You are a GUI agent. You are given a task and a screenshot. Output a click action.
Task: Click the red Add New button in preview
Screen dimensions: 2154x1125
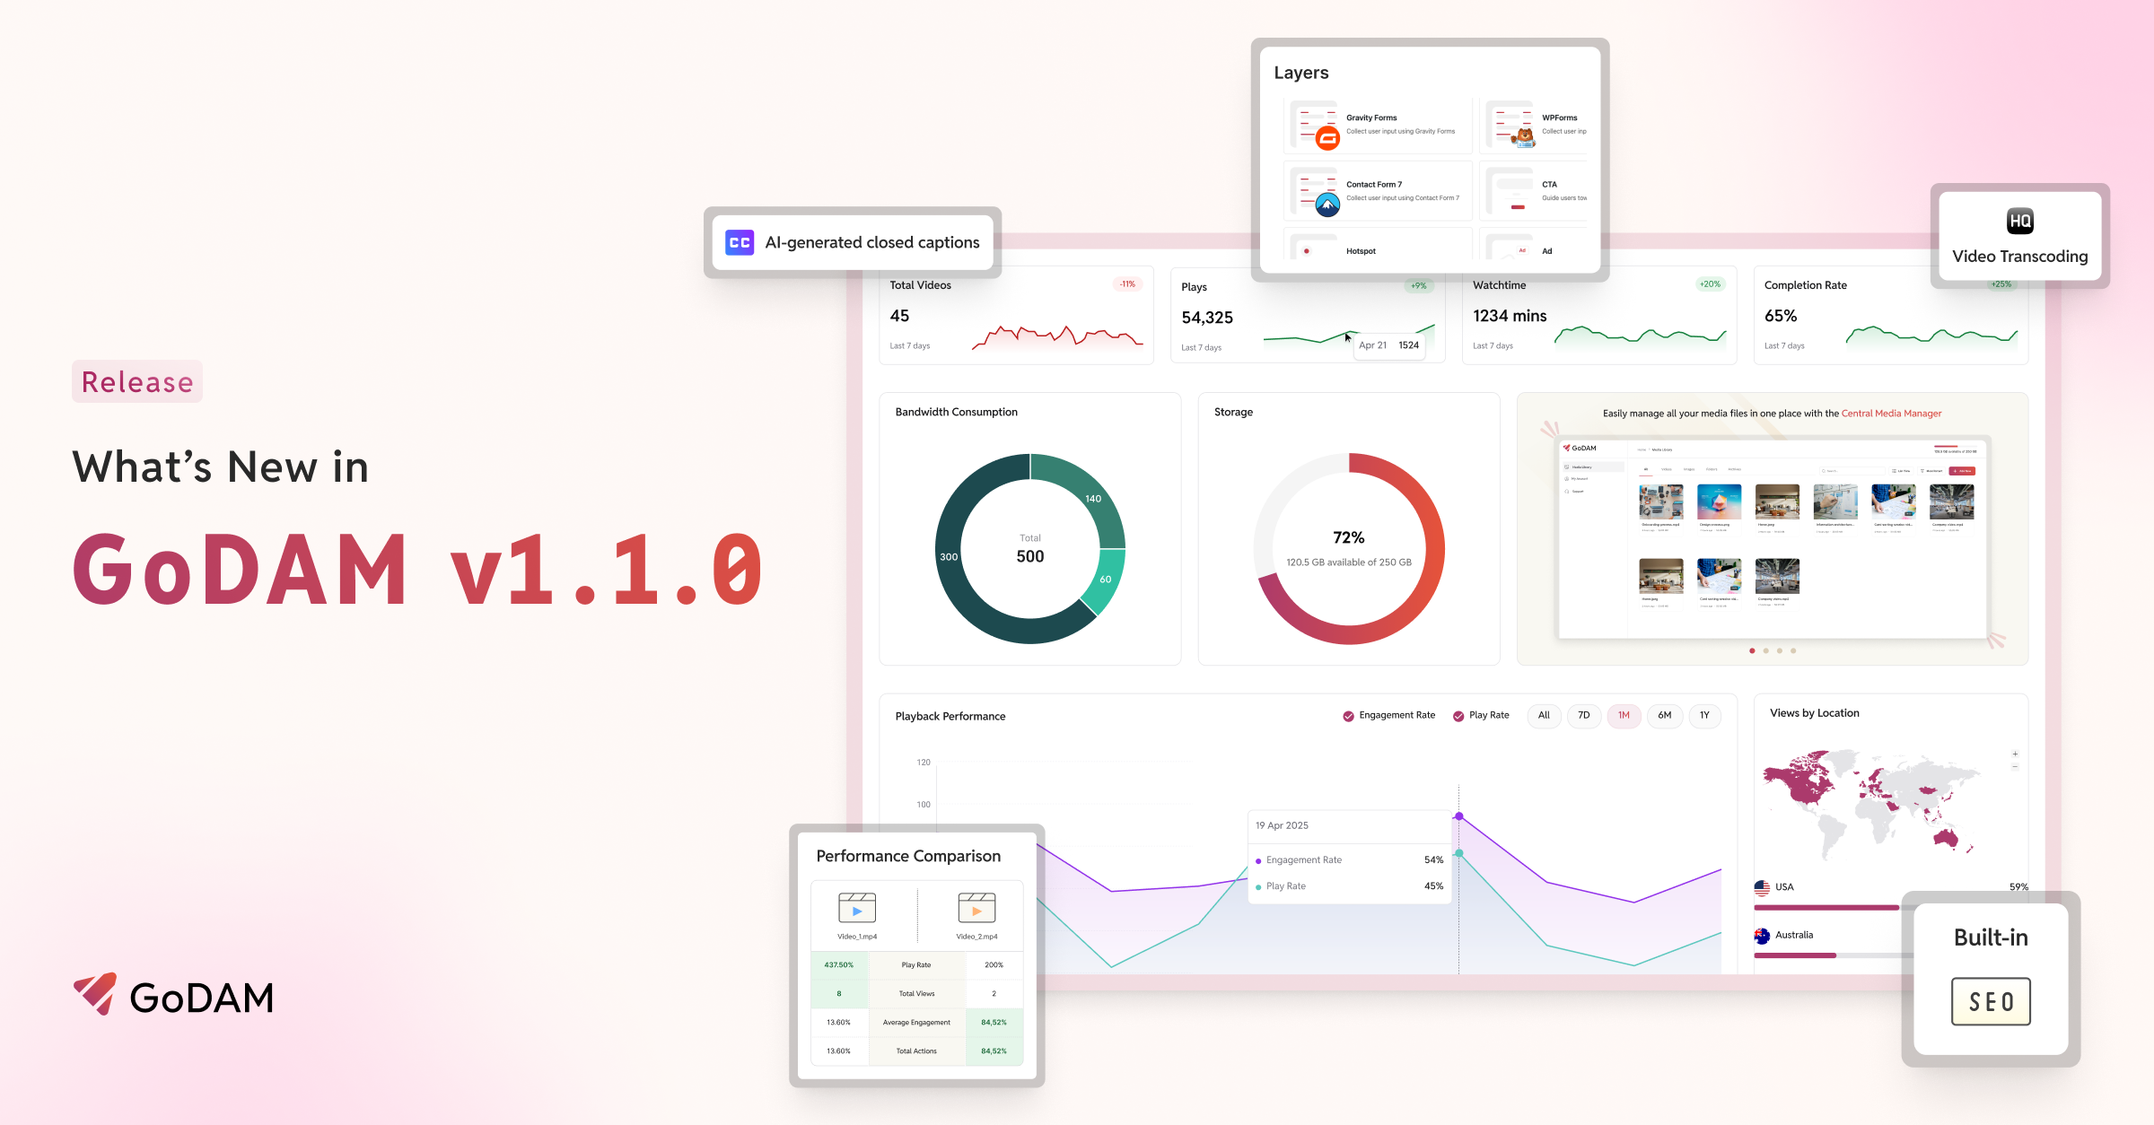[1962, 471]
